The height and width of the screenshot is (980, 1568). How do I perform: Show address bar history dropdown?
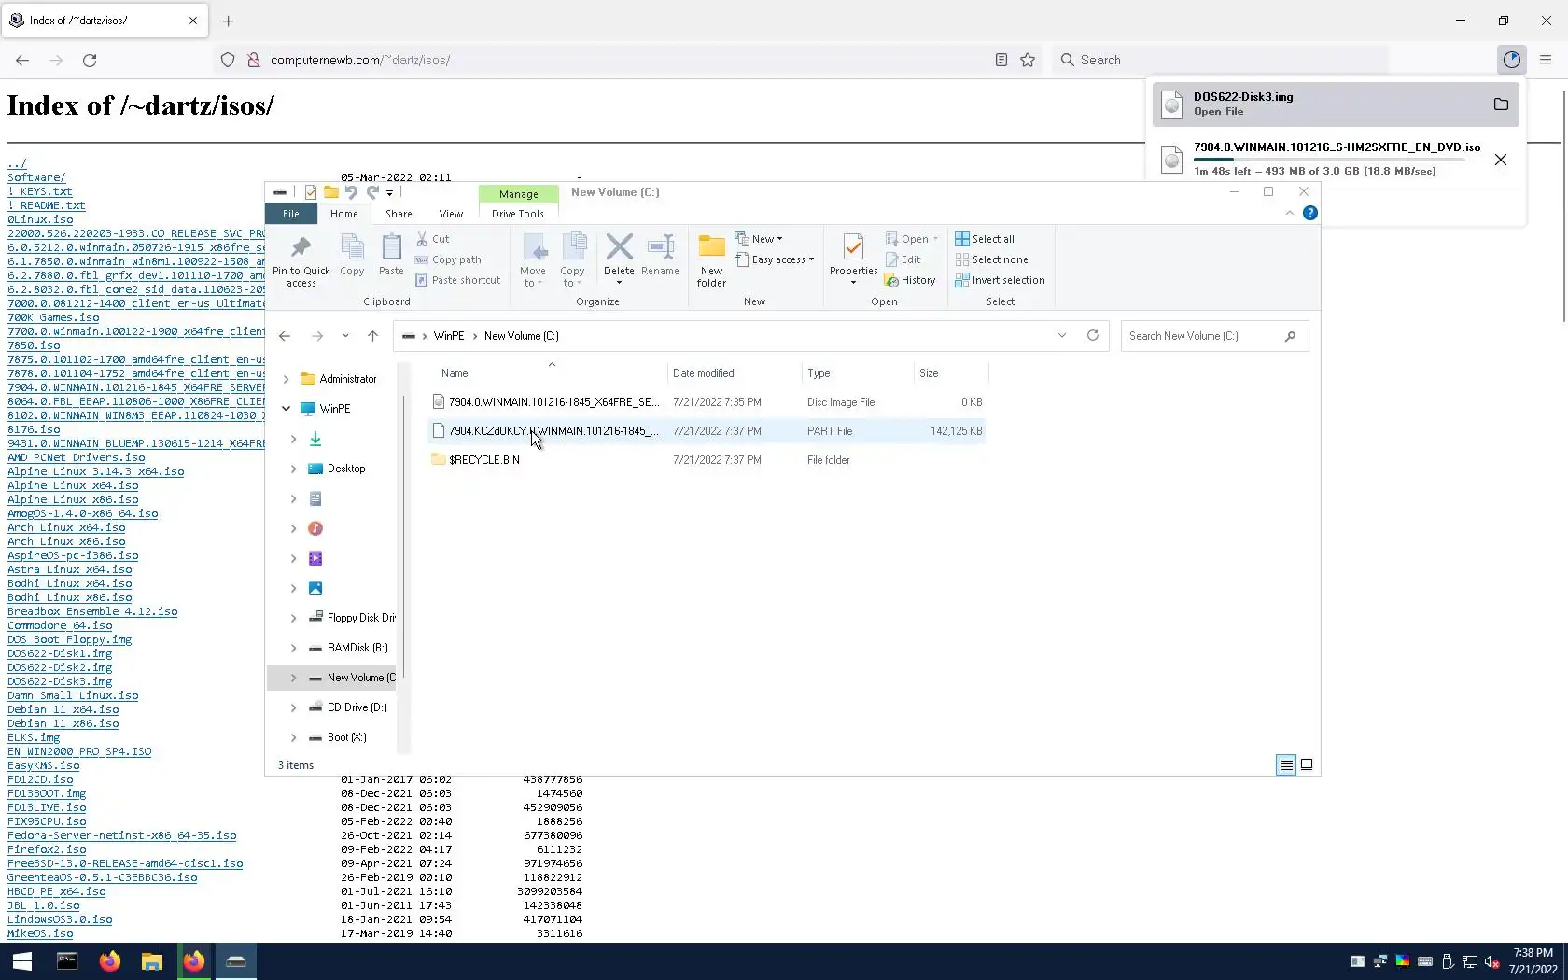1061,335
